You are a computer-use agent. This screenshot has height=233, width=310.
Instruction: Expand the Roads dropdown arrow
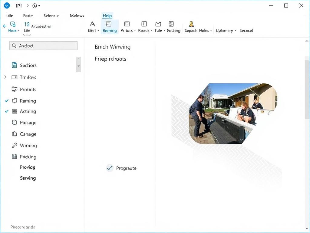tap(152, 31)
